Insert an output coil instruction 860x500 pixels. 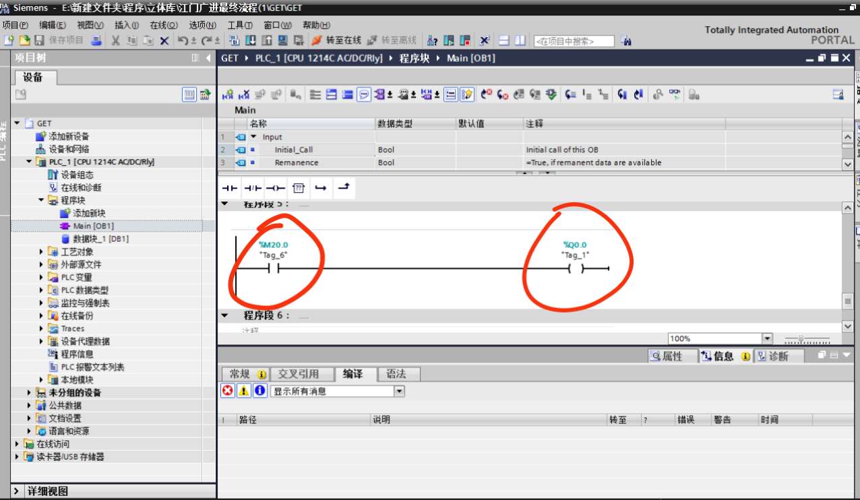tap(275, 188)
